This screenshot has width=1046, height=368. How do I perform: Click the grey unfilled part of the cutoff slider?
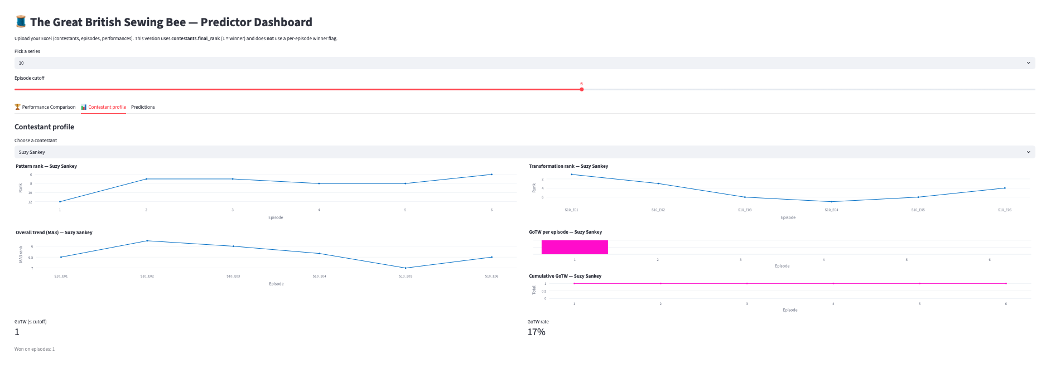(809, 89)
